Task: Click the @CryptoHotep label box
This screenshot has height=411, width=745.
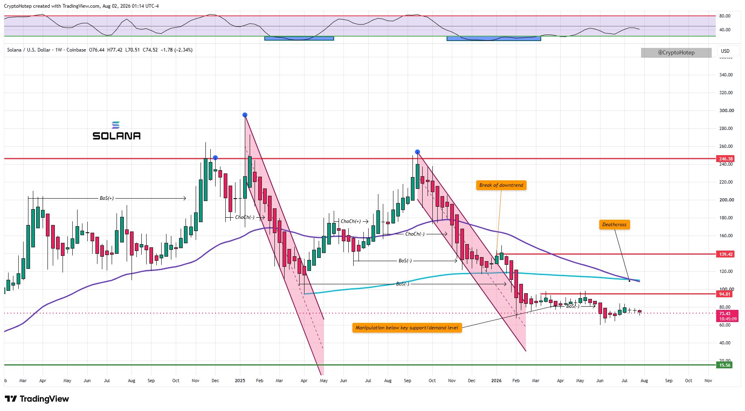Action: click(676, 52)
